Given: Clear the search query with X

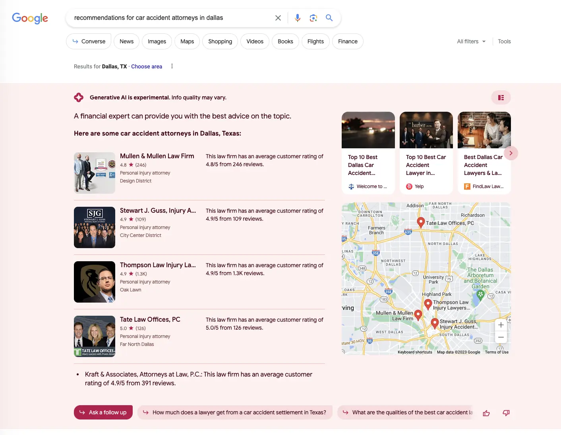Looking at the screenshot, I should tap(278, 18).
